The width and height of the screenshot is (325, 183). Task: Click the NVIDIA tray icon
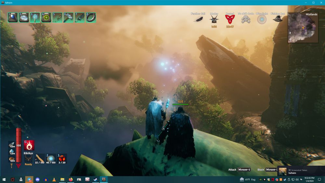click(260, 179)
